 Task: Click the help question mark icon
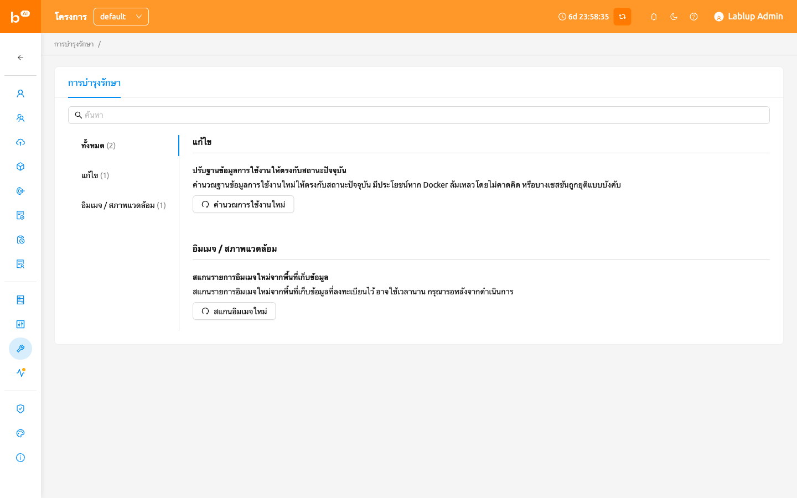click(694, 17)
